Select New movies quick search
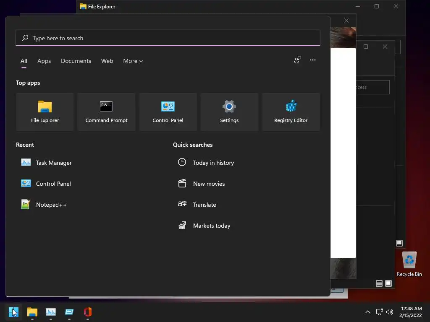 click(201, 184)
